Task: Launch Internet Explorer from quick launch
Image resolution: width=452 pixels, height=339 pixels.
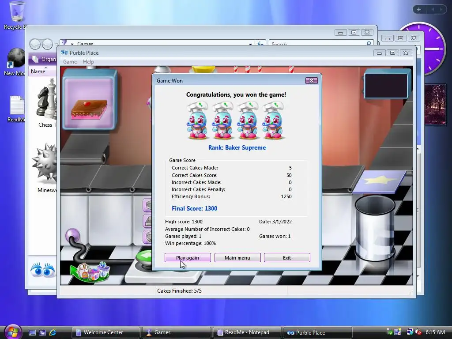Action: (x=53, y=332)
